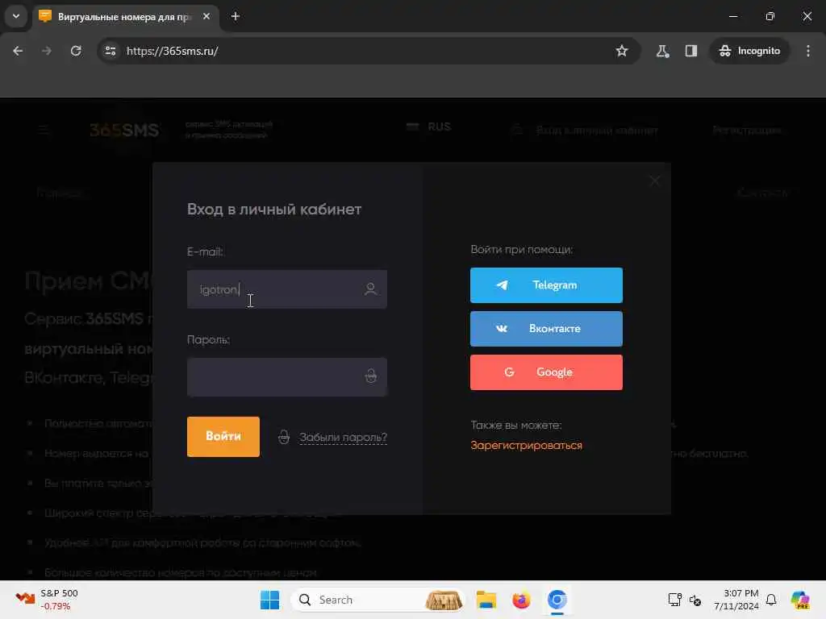Click the Chrome taskbar icon
Image resolution: width=826 pixels, height=619 pixels.
557,600
